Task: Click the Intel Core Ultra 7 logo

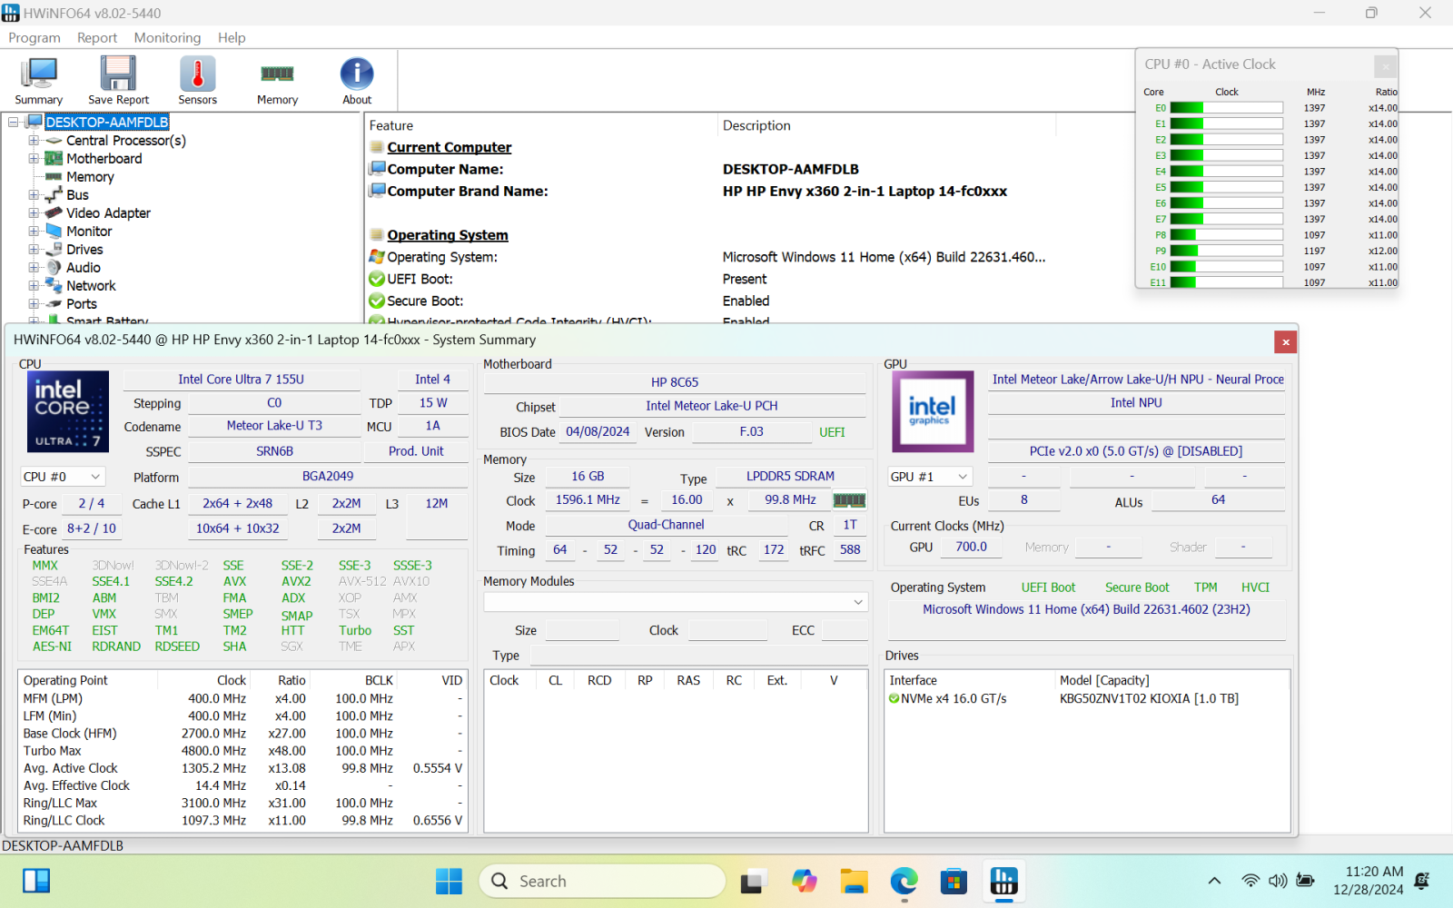Action: [68, 411]
